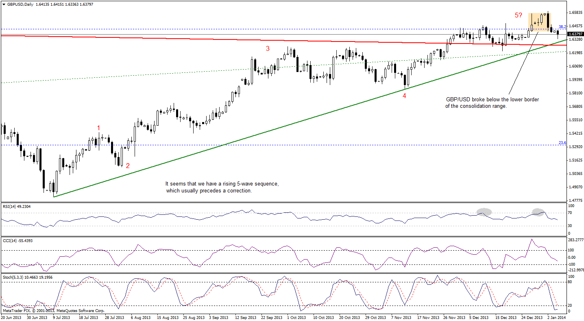Click the 1.47775 price axis label

pos(575,201)
